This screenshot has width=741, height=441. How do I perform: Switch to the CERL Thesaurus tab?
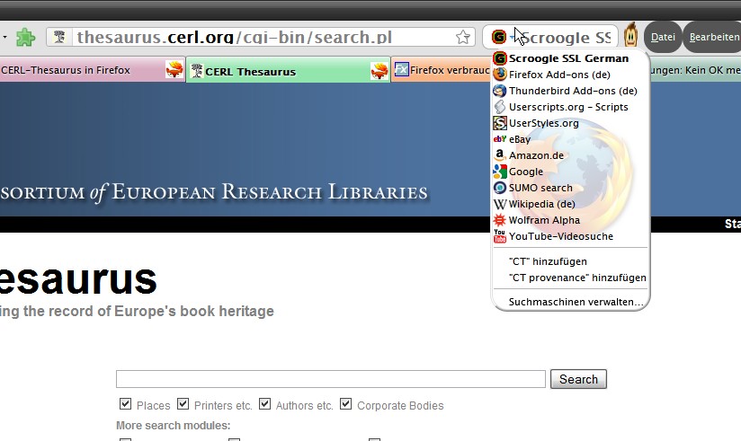point(288,71)
